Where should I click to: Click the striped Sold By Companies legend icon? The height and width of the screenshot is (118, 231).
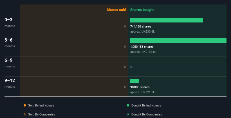pos(25,114)
